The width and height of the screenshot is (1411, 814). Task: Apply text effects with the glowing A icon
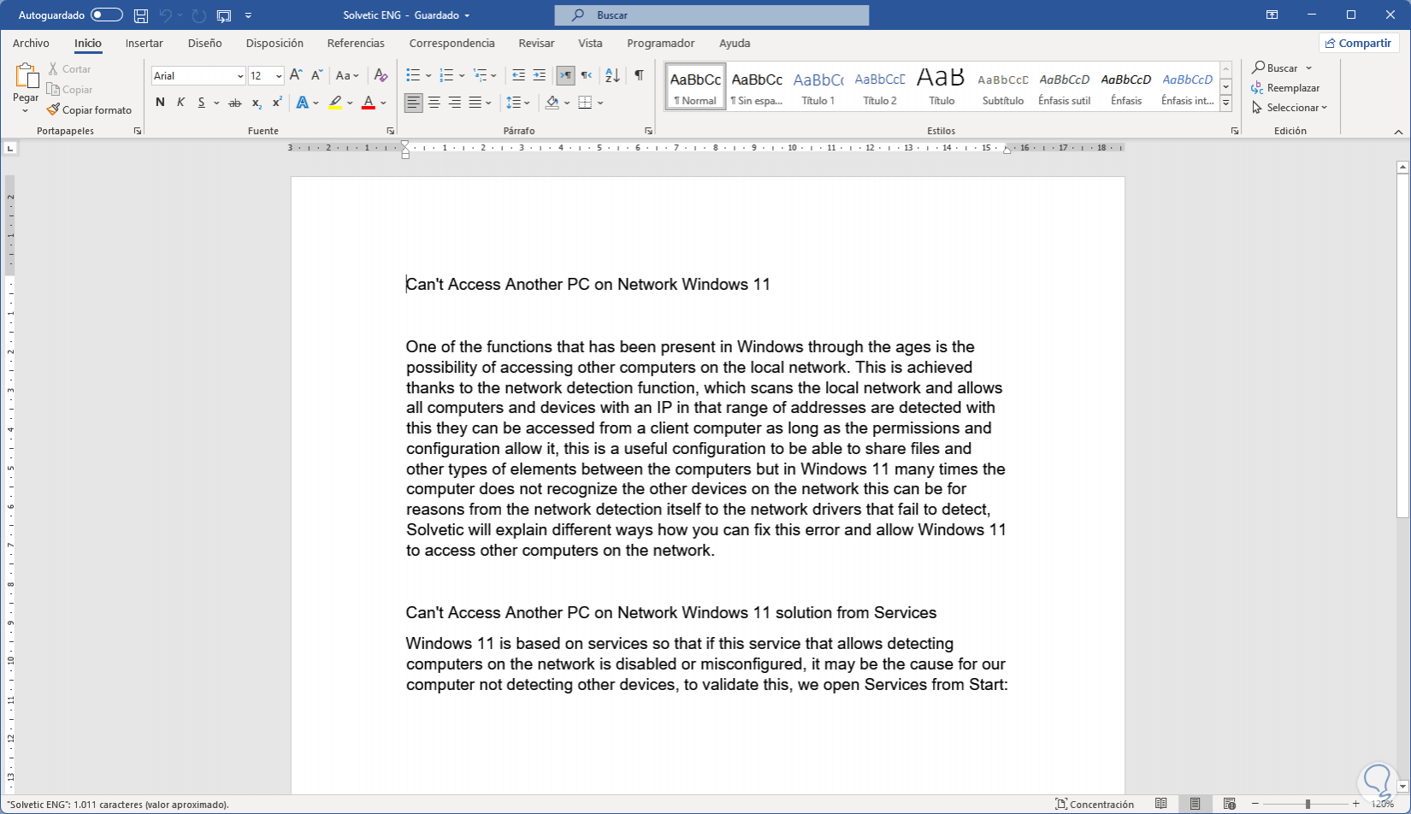(x=303, y=103)
